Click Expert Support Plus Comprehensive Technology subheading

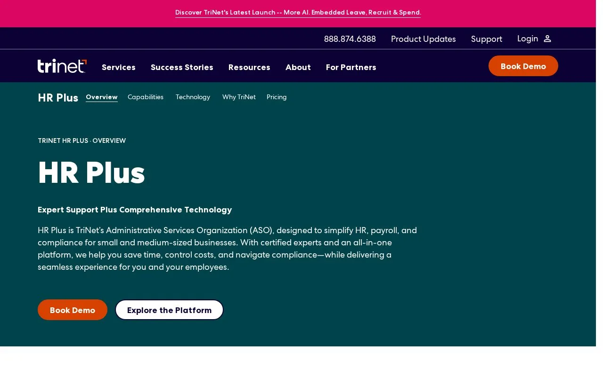click(135, 210)
